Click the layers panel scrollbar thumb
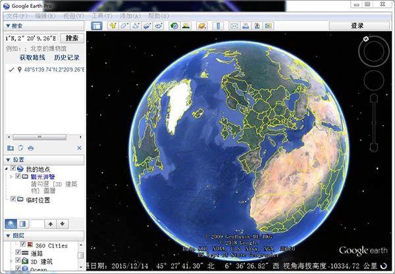This screenshot has height=274, width=395. click(x=81, y=256)
